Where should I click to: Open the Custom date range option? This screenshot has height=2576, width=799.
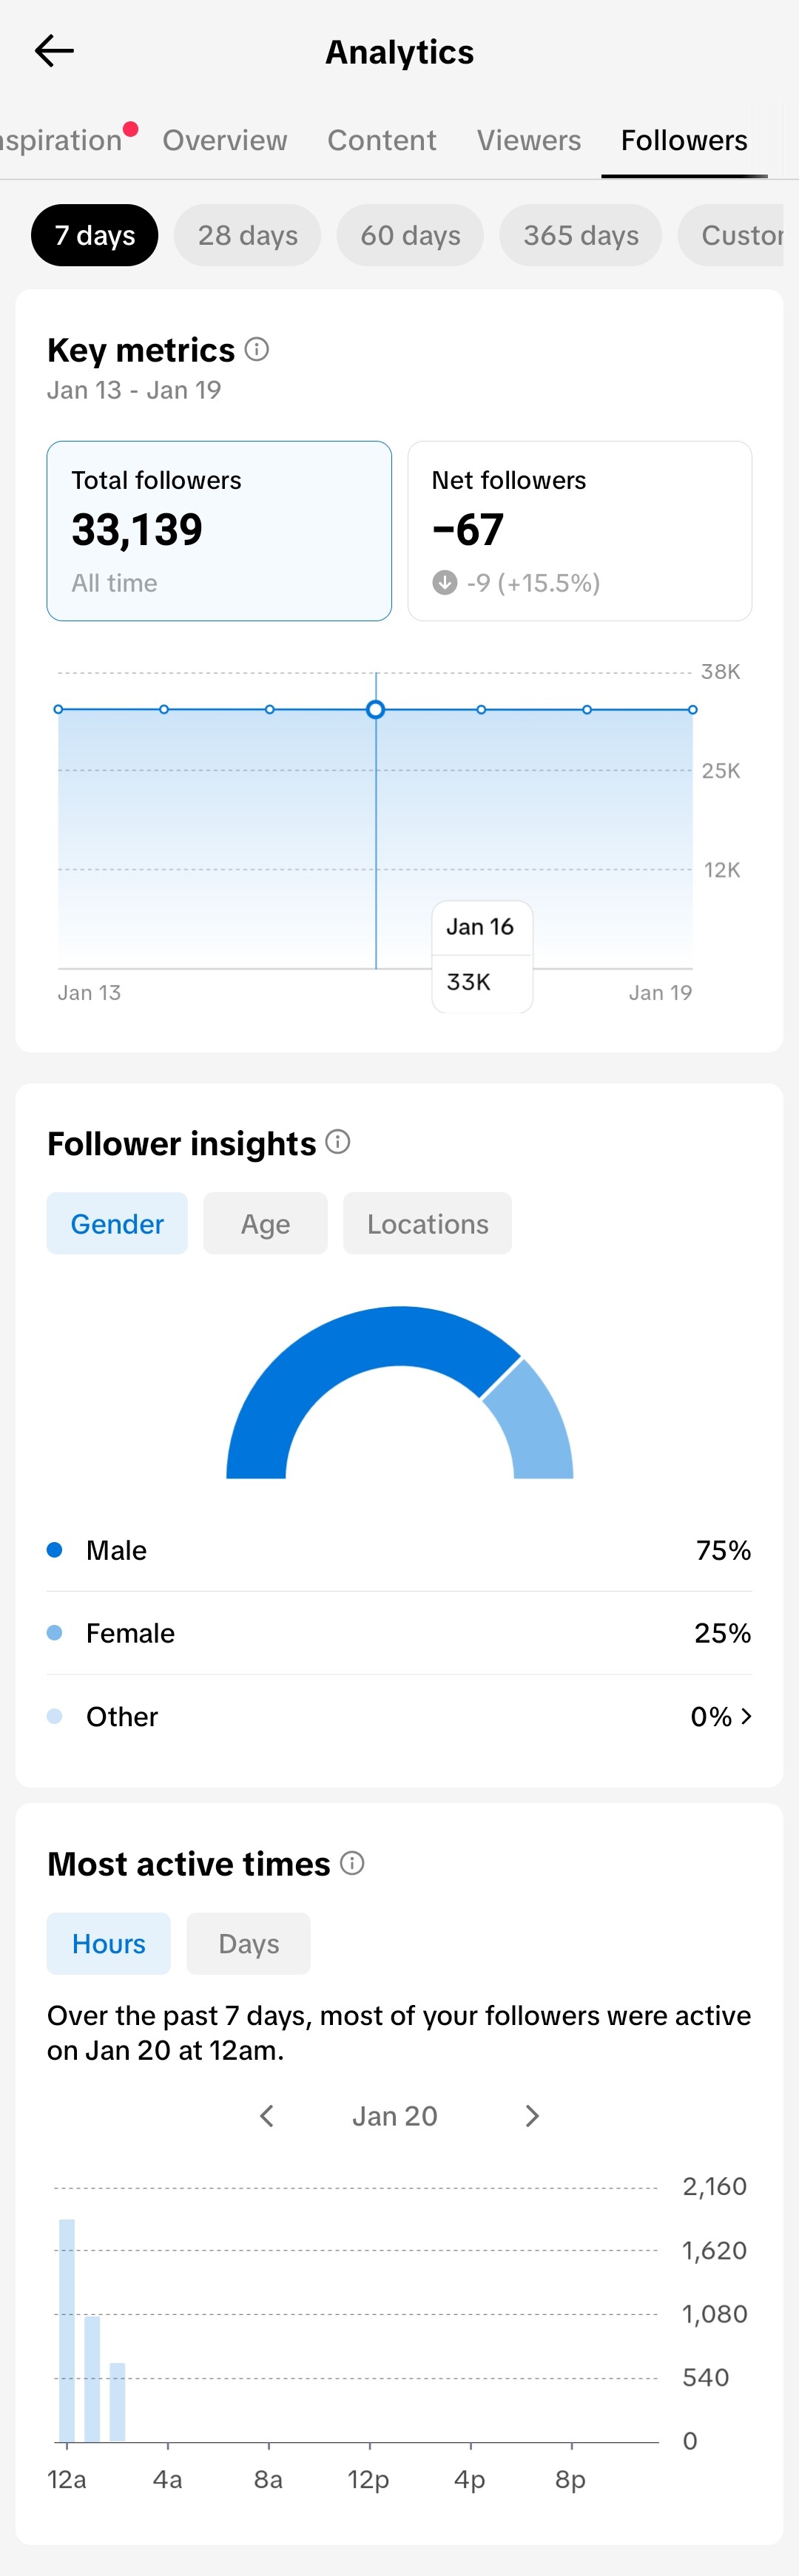(738, 235)
